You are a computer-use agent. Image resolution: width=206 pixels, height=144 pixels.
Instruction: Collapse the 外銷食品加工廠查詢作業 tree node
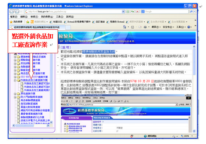click(15, 80)
